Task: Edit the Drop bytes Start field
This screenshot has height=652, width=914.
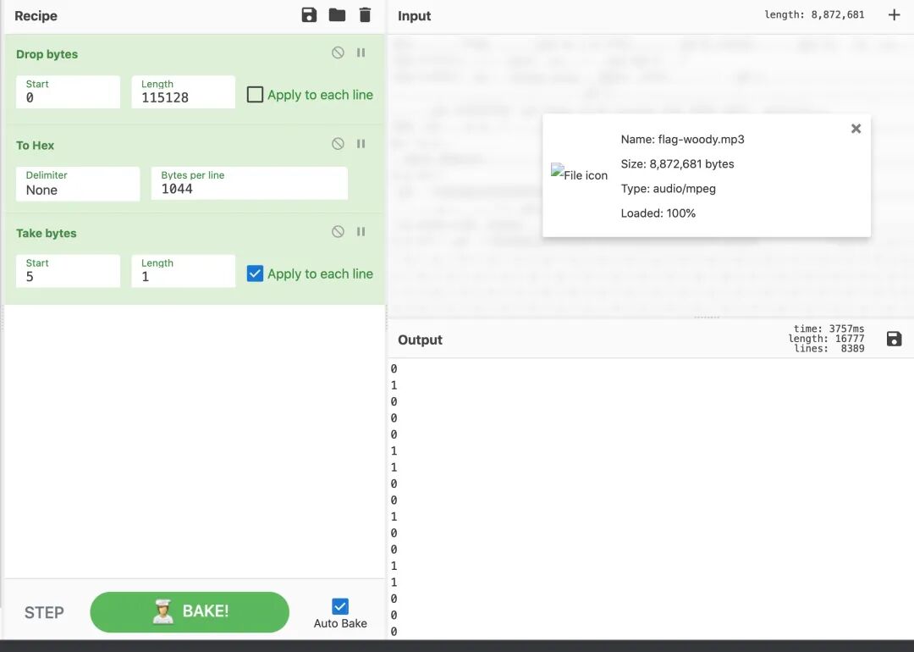Action: tap(69, 91)
